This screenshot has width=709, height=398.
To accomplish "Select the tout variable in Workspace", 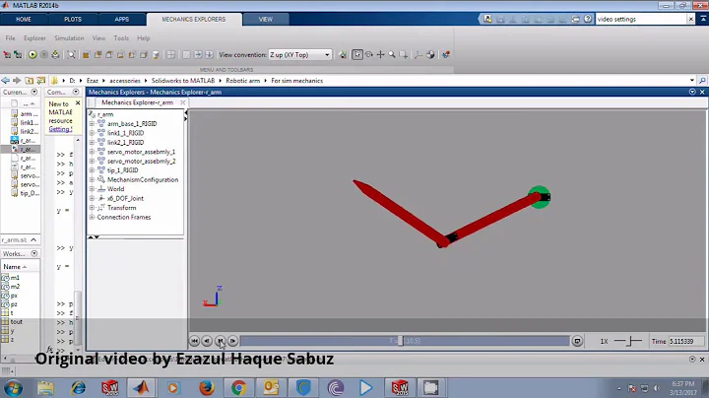I will (x=17, y=322).
